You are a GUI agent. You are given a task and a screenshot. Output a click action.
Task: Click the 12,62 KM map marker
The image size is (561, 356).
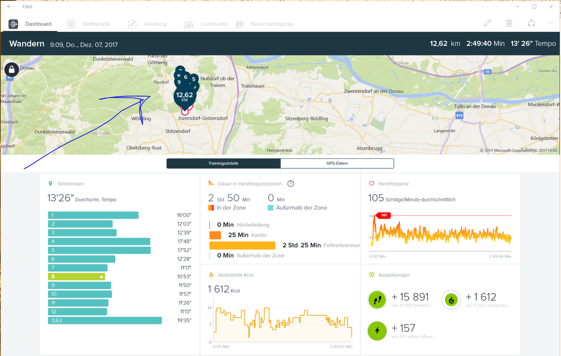pyautogui.click(x=185, y=97)
